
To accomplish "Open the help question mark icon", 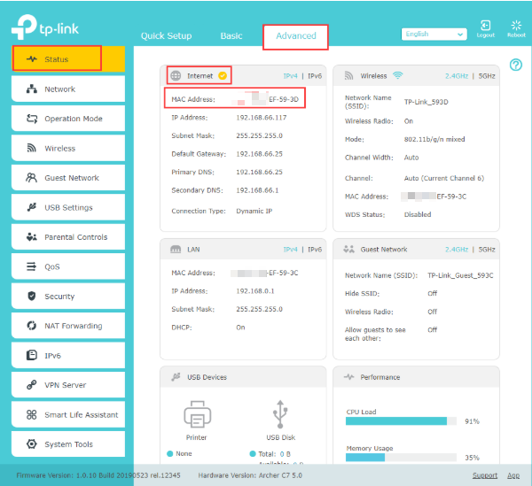I will 516,65.
